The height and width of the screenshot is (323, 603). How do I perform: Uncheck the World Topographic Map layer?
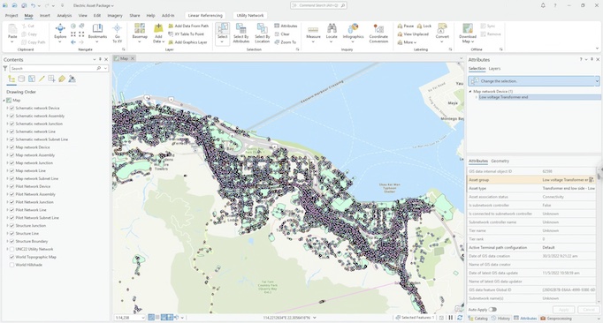click(x=11, y=257)
